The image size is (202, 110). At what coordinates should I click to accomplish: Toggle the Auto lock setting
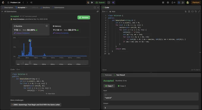click(x=112, y=12)
